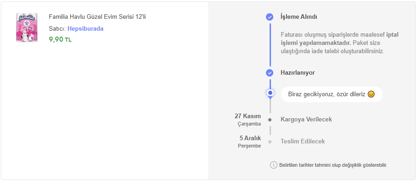Click the current status marker on the timeline

coord(270,93)
